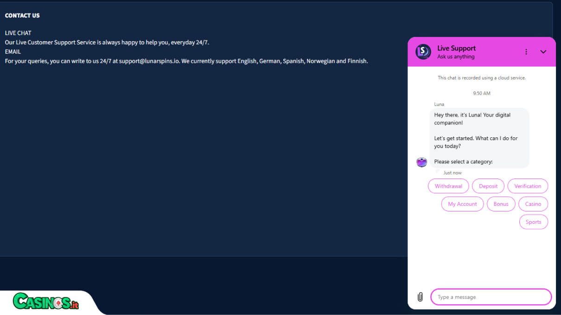Click the 'Just now' message time
The image size is (561, 315).
(453, 173)
